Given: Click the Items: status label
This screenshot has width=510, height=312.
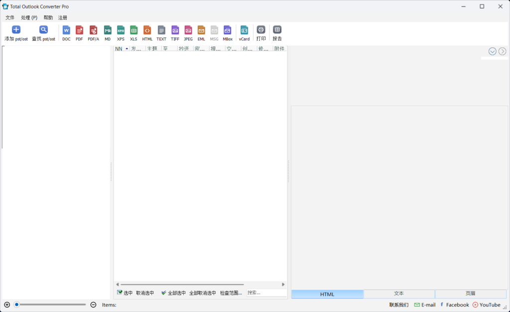Looking at the screenshot, I should tap(109, 305).
